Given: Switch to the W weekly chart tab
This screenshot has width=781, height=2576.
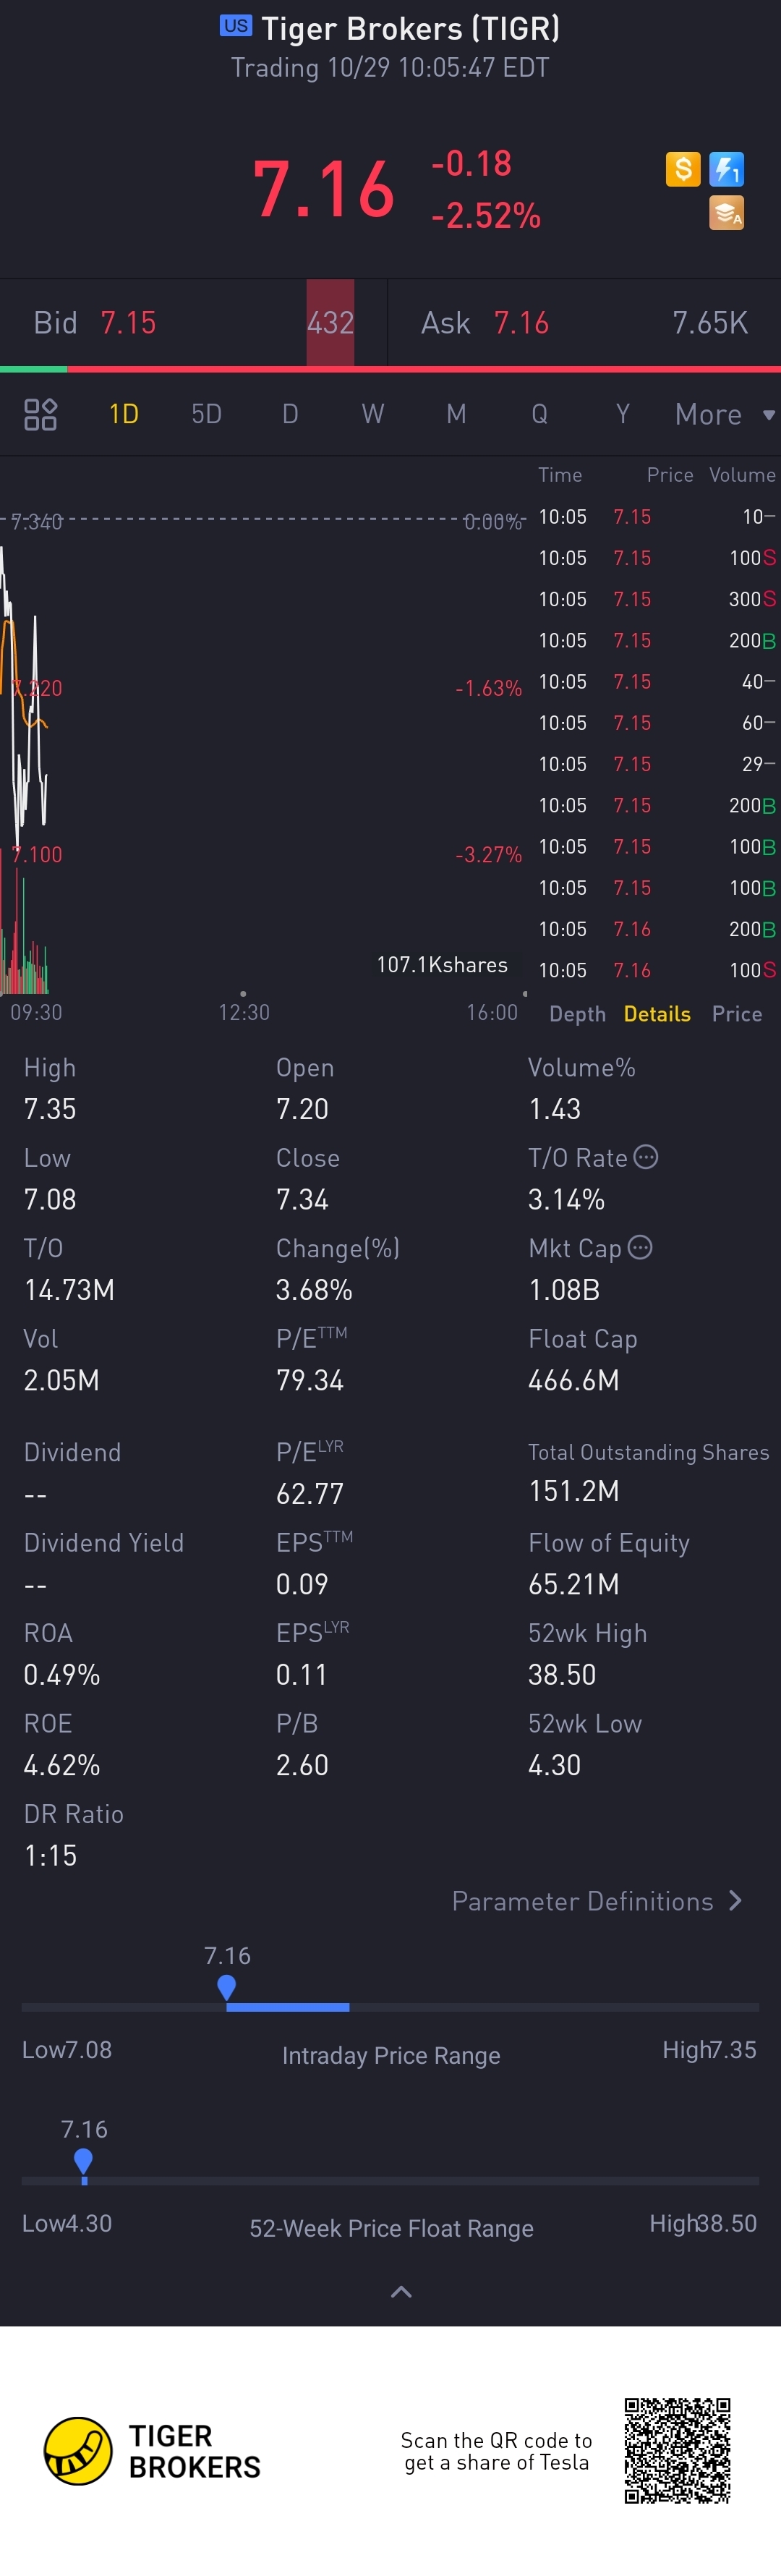Looking at the screenshot, I should coord(373,414).
